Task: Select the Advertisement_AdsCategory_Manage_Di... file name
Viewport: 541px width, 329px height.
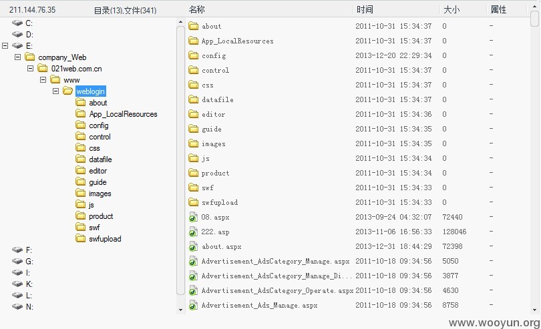Action: click(277, 276)
